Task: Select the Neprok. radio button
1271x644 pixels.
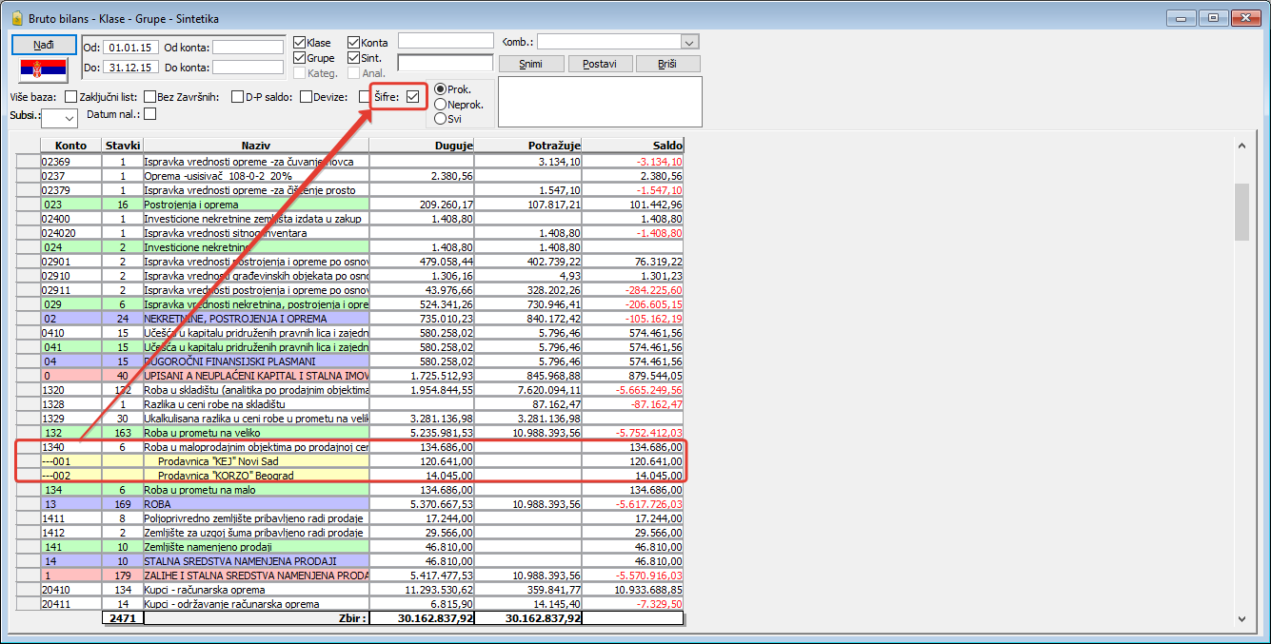Action: pos(440,104)
